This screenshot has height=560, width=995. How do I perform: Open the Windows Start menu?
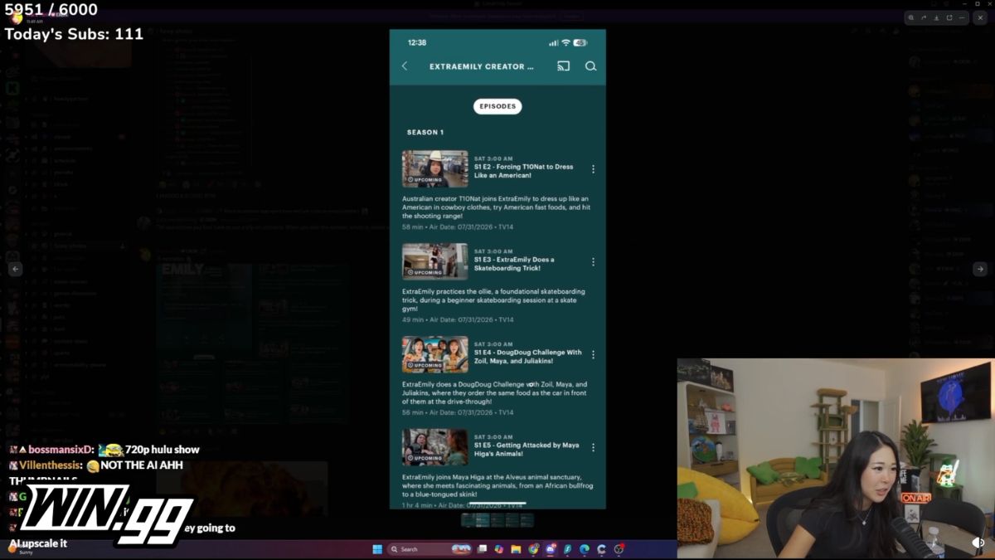[x=377, y=549]
